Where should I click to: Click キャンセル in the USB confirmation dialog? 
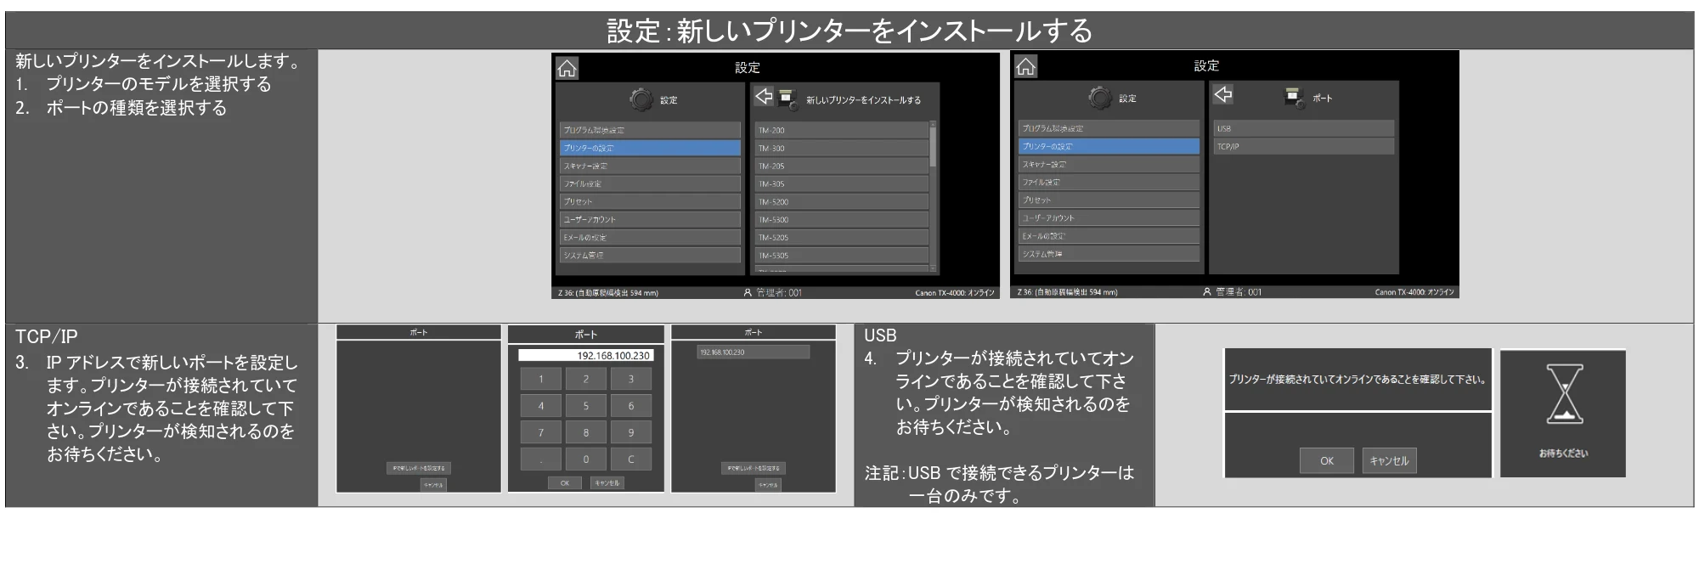tap(1389, 460)
